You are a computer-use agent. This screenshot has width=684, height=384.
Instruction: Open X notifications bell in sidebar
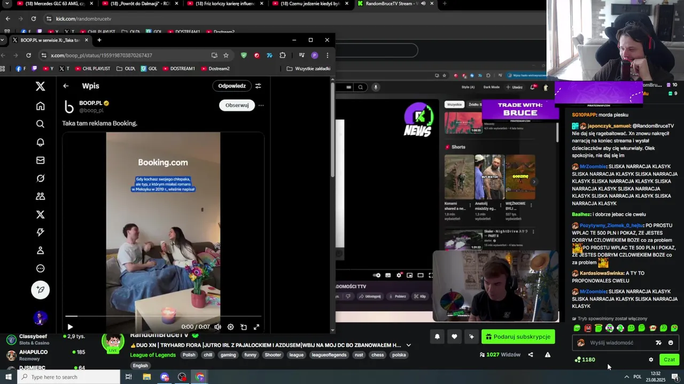pyautogui.click(x=40, y=142)
